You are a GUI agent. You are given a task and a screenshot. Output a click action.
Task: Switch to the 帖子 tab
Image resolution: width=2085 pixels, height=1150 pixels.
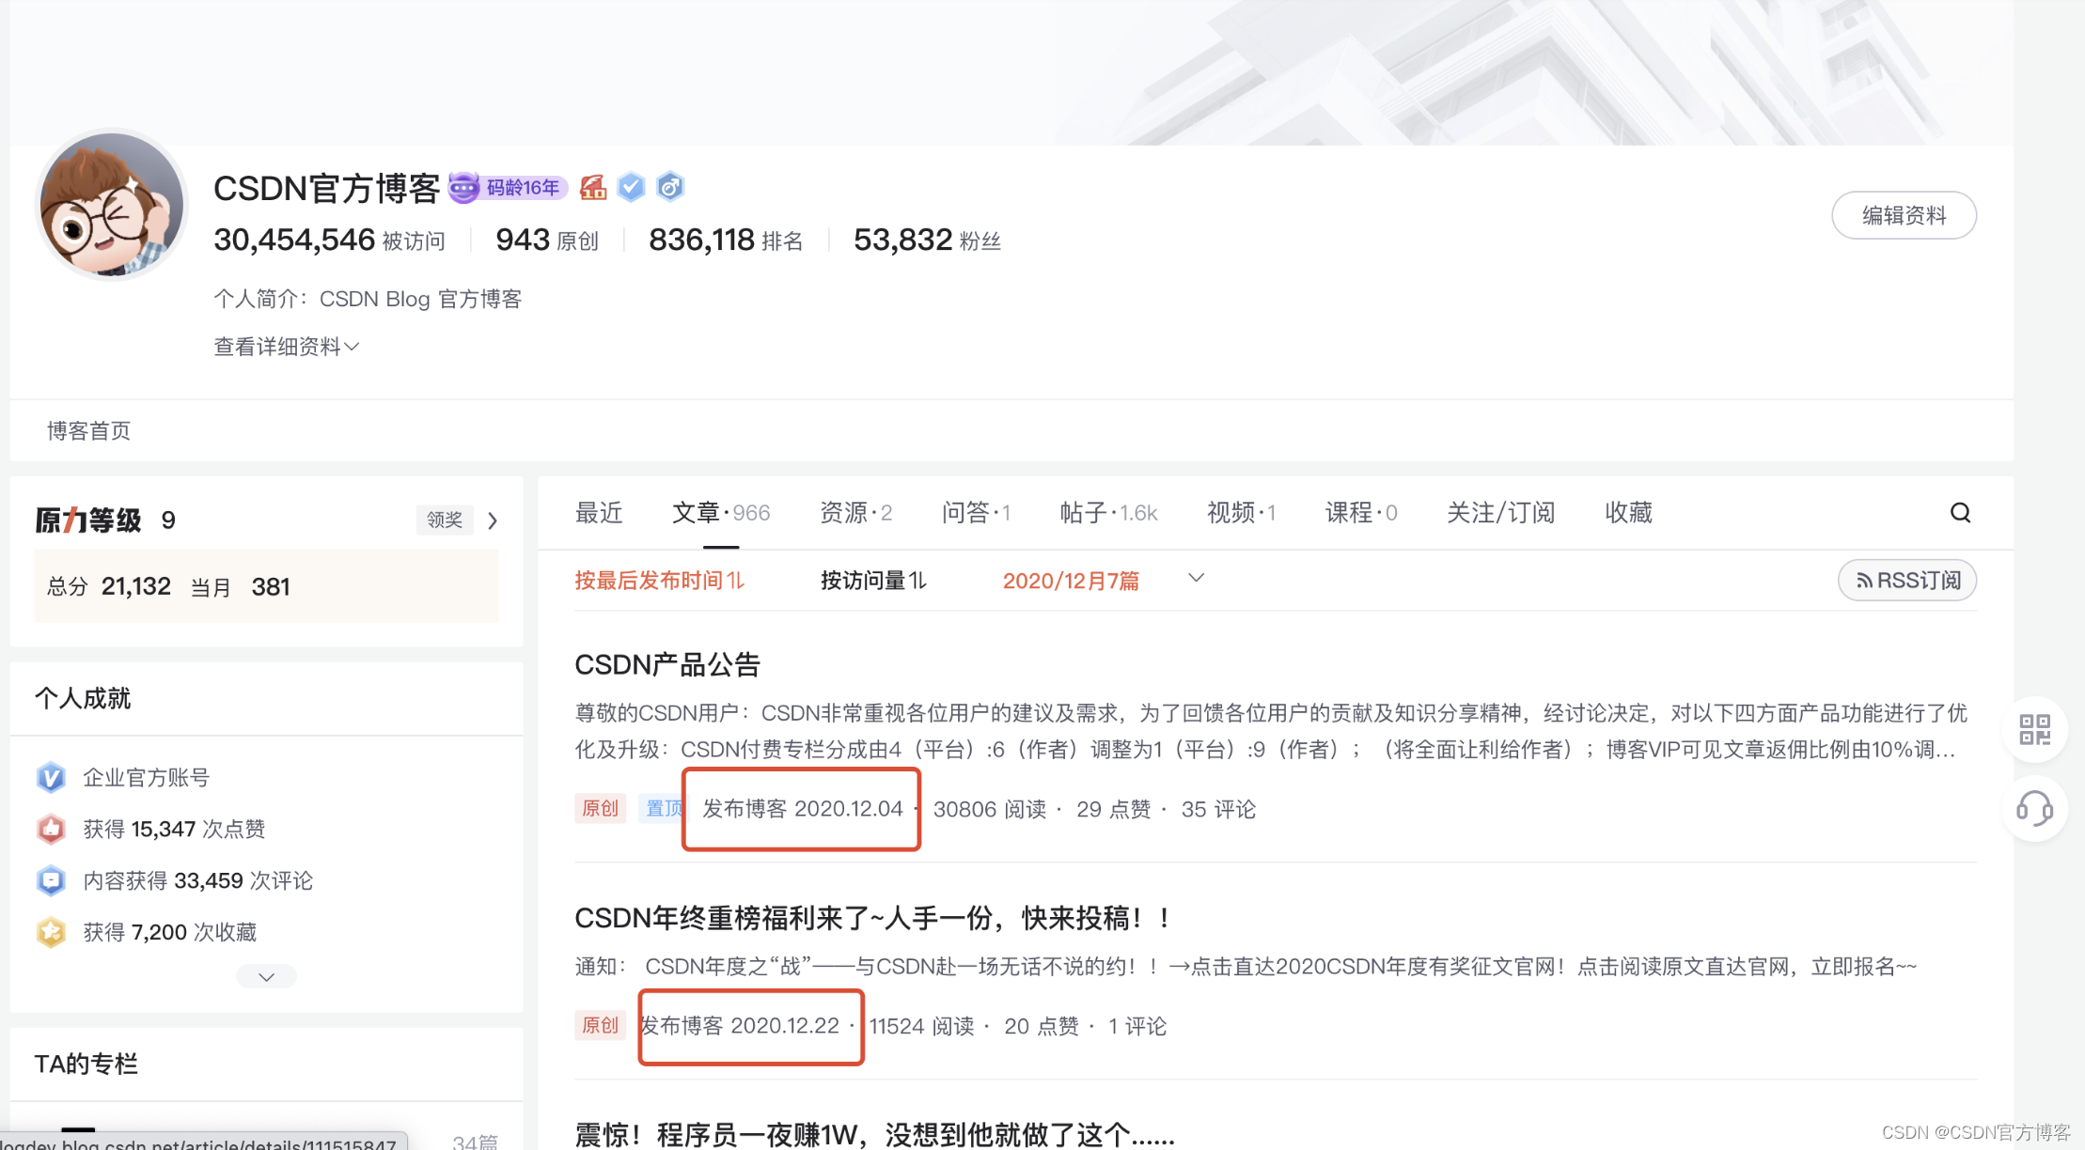(x=1107, y=513)
